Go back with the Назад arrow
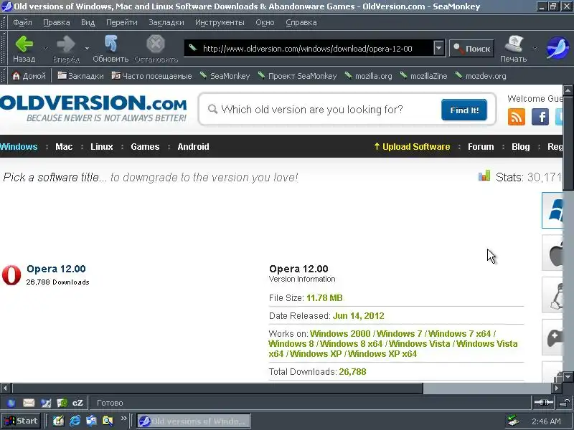Image resolution: width=574 pixels, height=430 pixels. (24, 49)
